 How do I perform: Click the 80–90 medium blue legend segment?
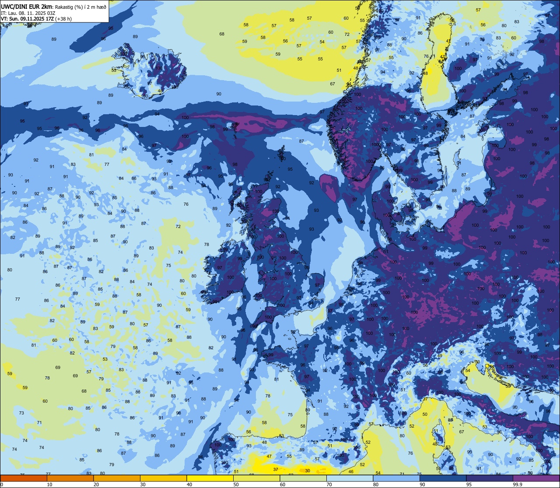pos(396,478)
